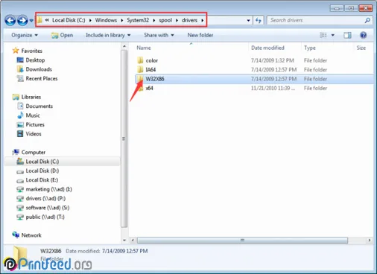This screenshot has height=274, width=377.
Task: Click the New folder button
Action: (x=200, y=35)
